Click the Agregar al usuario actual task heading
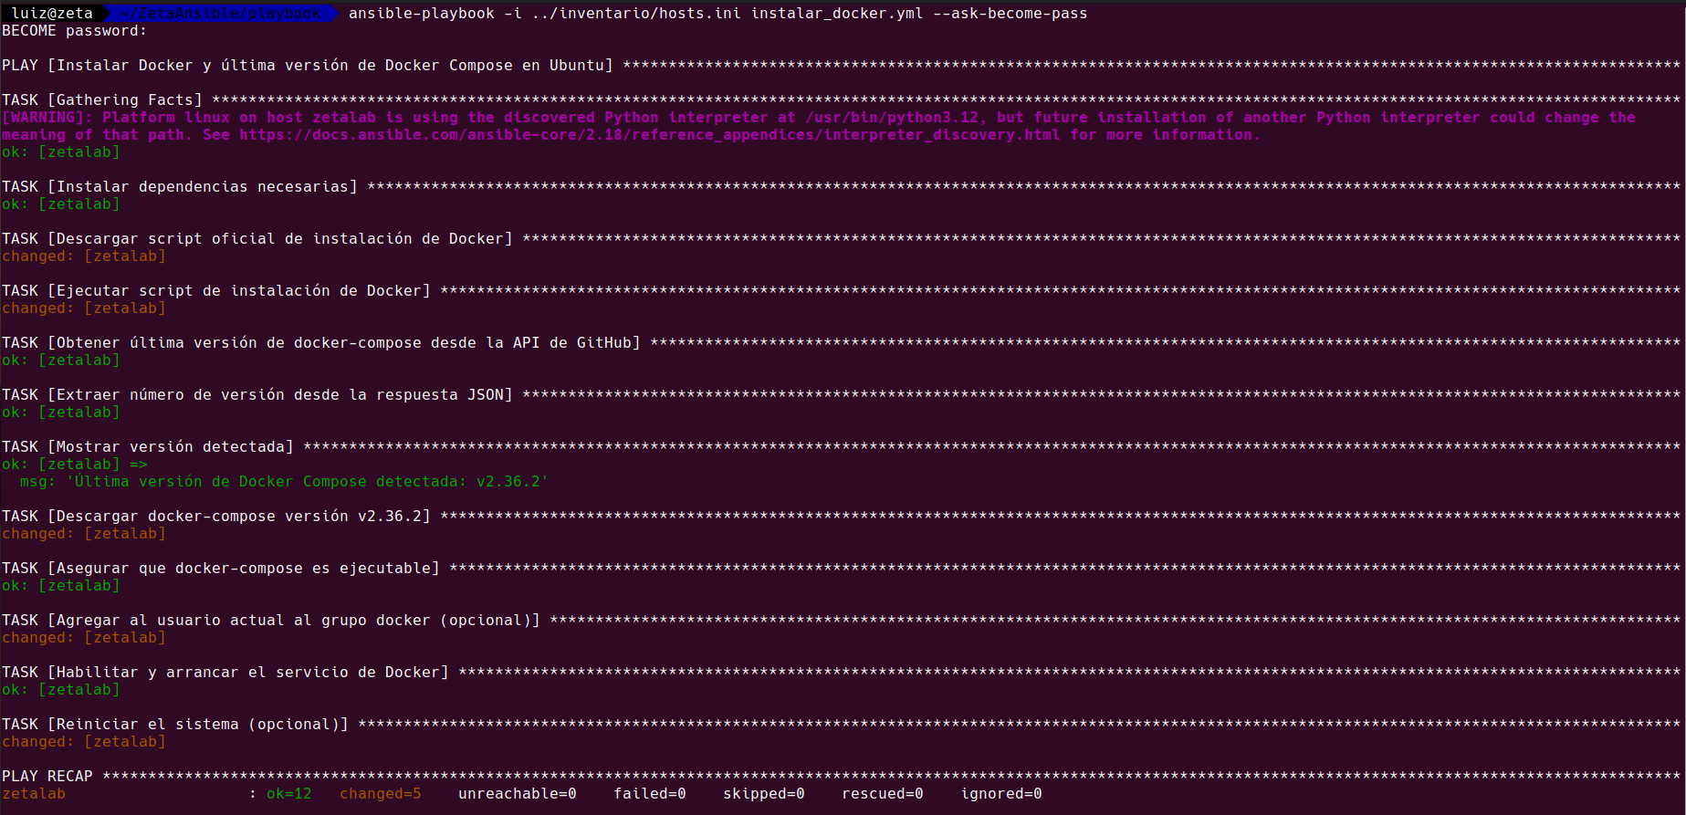The image size is (1686, 815). pos(270,621)
